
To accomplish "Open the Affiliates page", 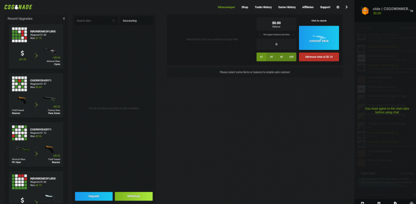I will 308,7.
